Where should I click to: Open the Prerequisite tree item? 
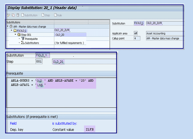(x=31, y=39)
